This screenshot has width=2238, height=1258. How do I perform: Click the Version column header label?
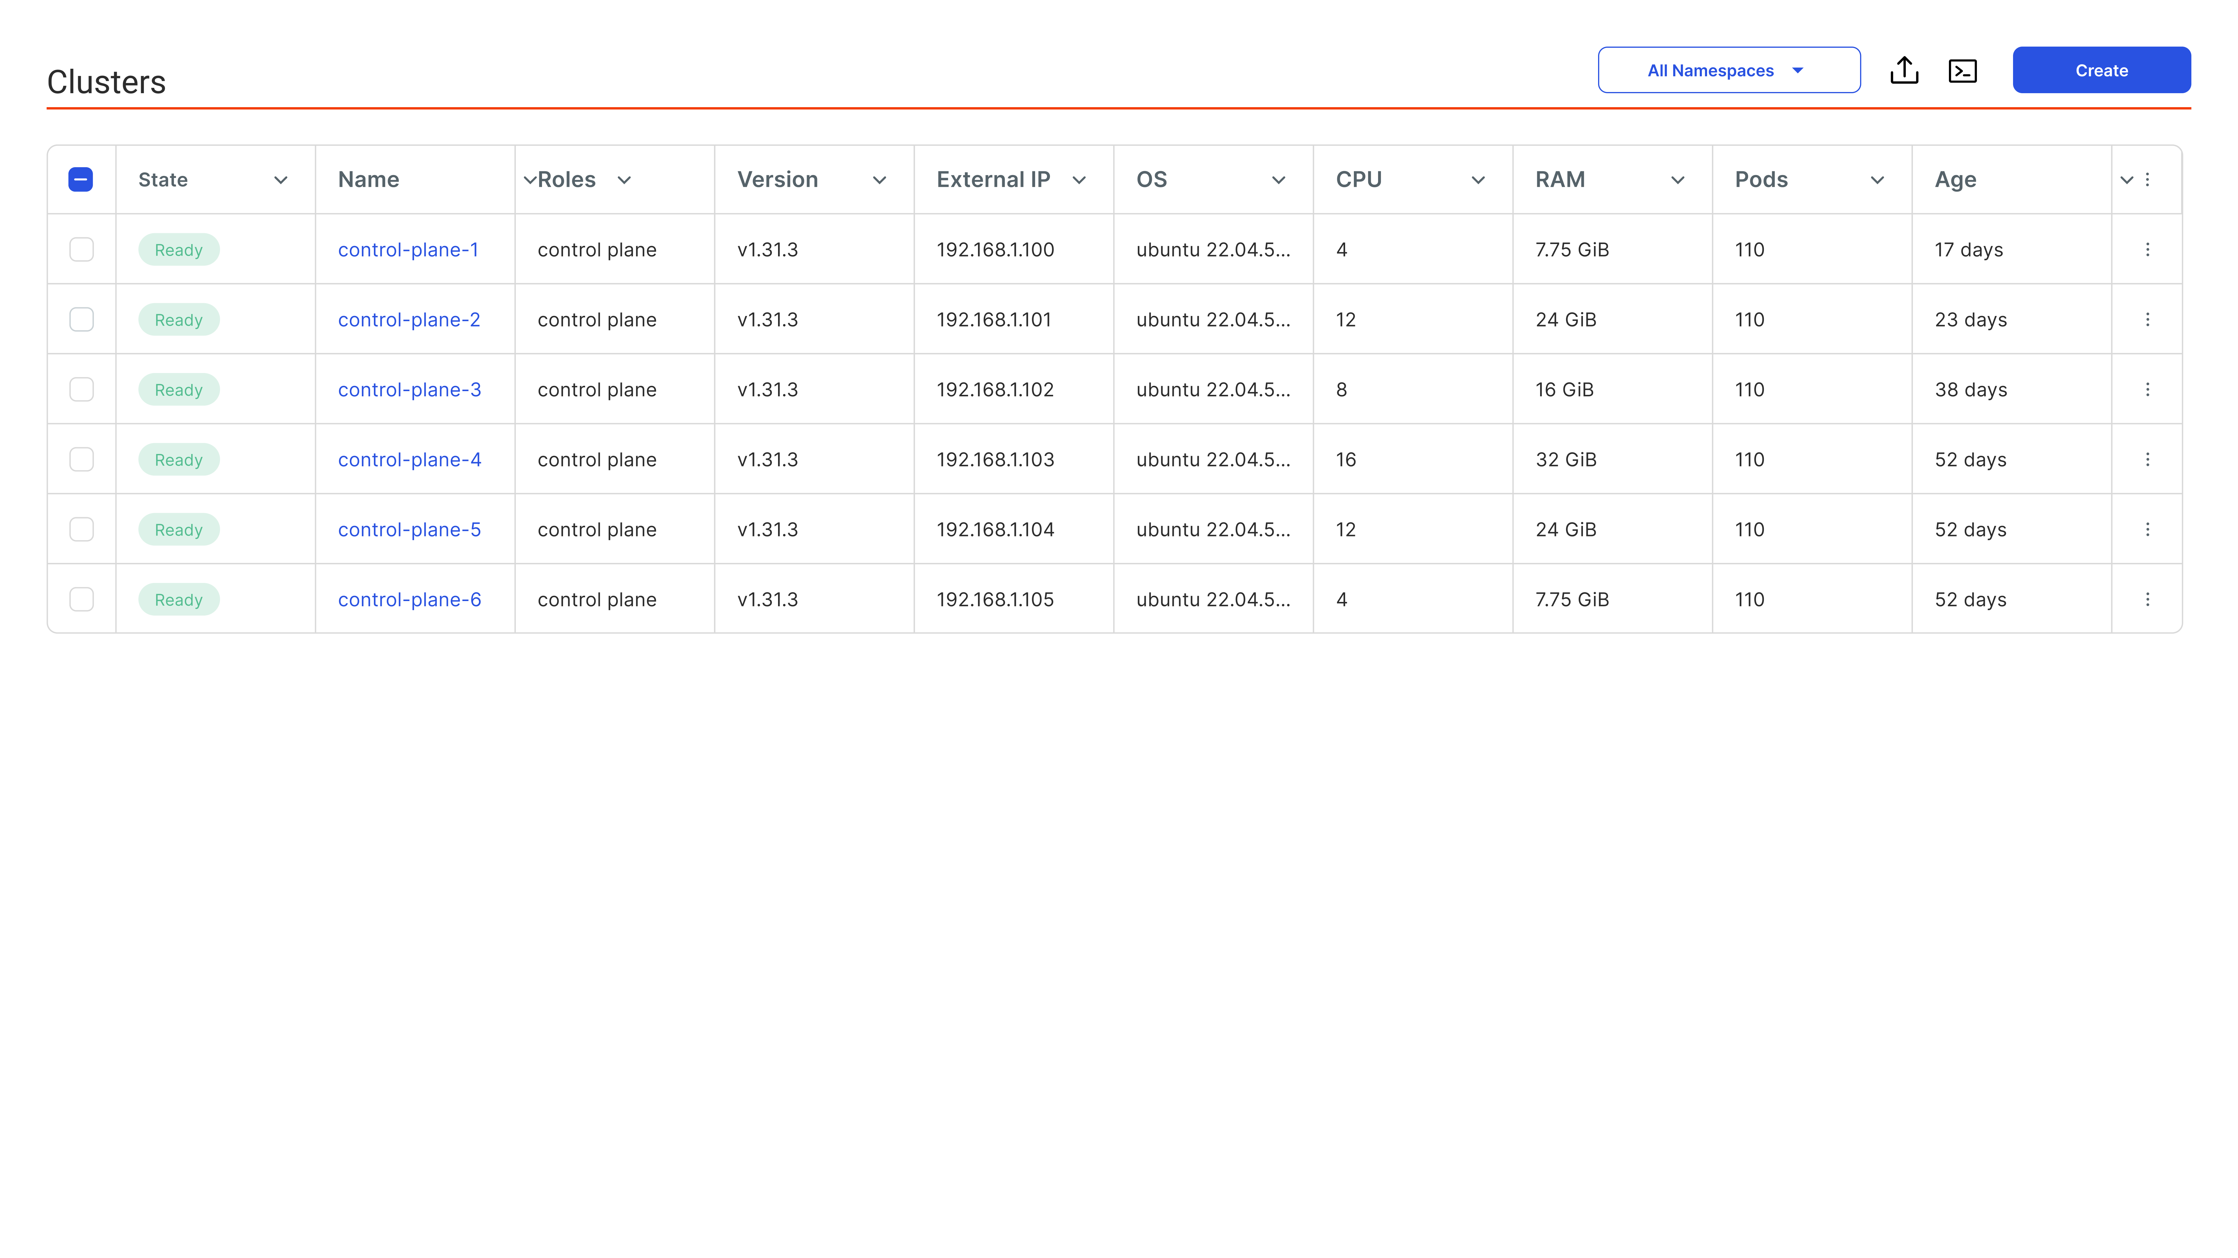(777, 180)
